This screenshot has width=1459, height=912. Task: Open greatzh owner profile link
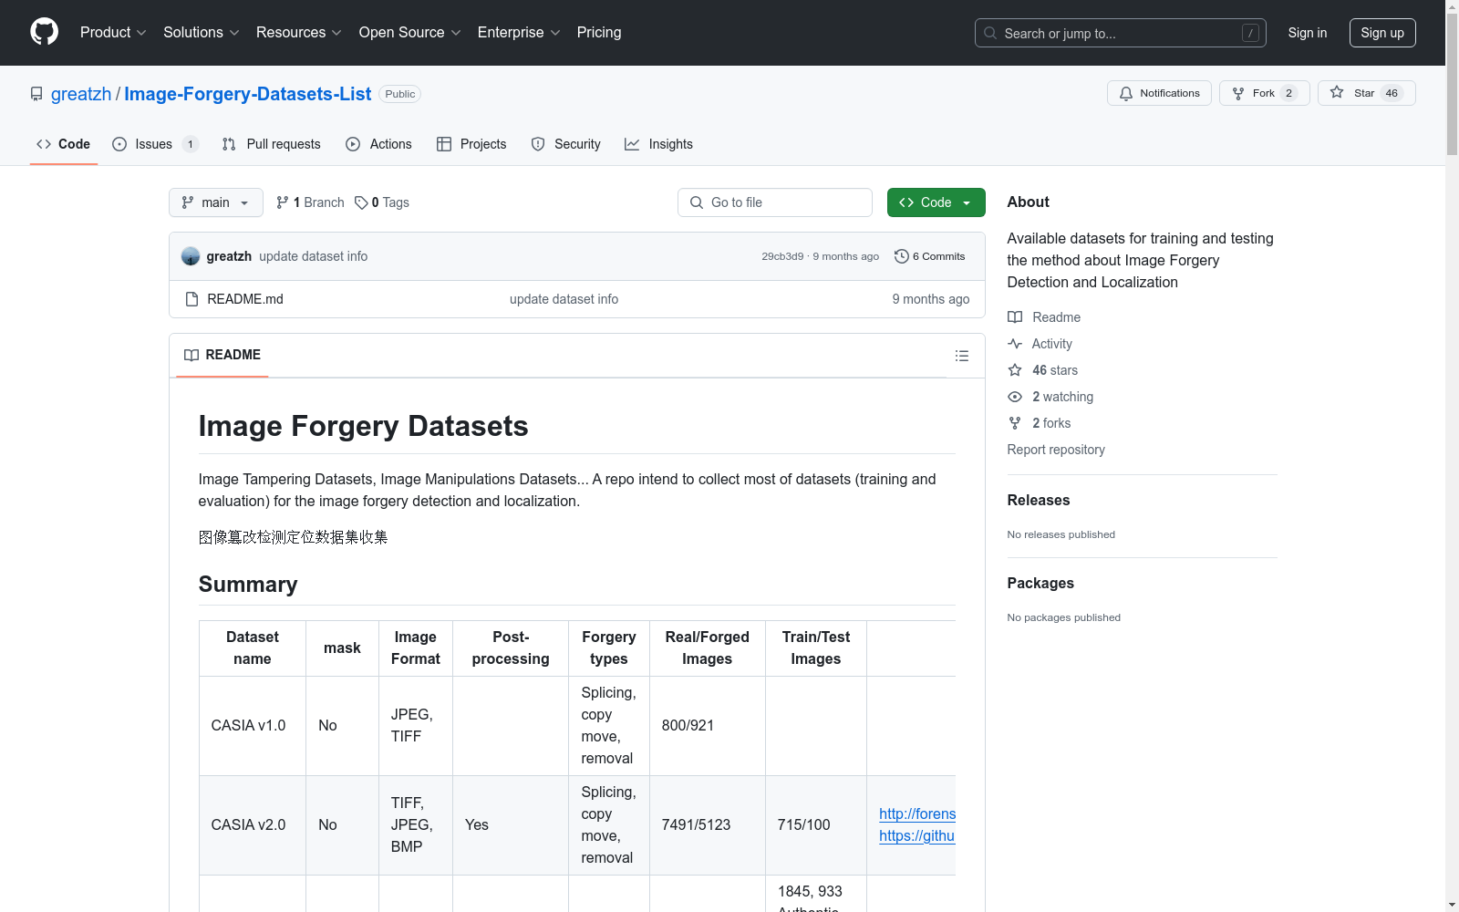pyautogui.click(x=81, y=94)
